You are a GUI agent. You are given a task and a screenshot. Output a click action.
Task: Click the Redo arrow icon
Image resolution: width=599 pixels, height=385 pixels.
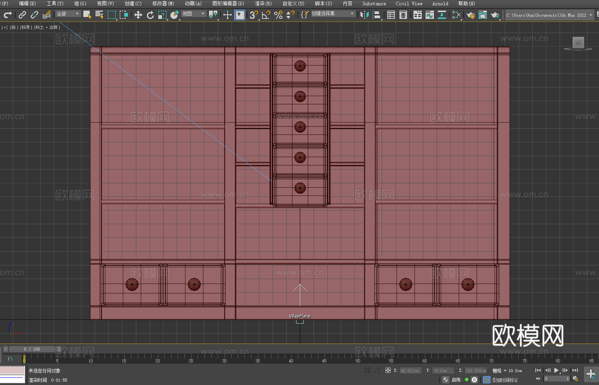click(x=8, y=15)
